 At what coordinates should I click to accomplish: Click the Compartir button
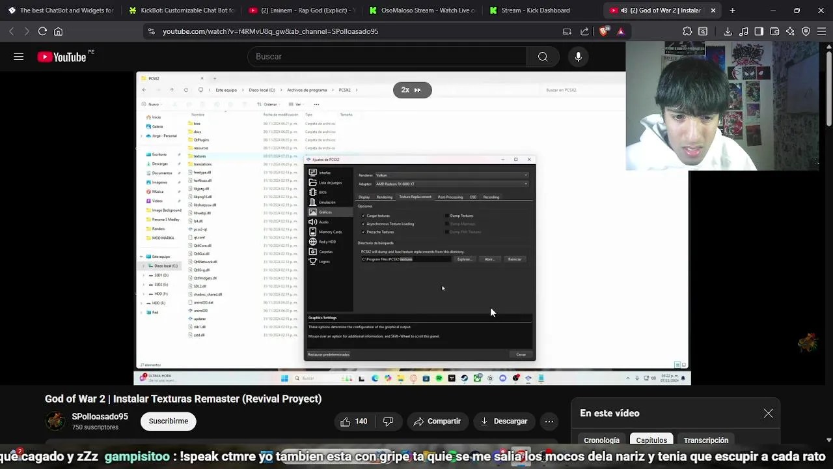pyautogui.click(x=437, y=421)
